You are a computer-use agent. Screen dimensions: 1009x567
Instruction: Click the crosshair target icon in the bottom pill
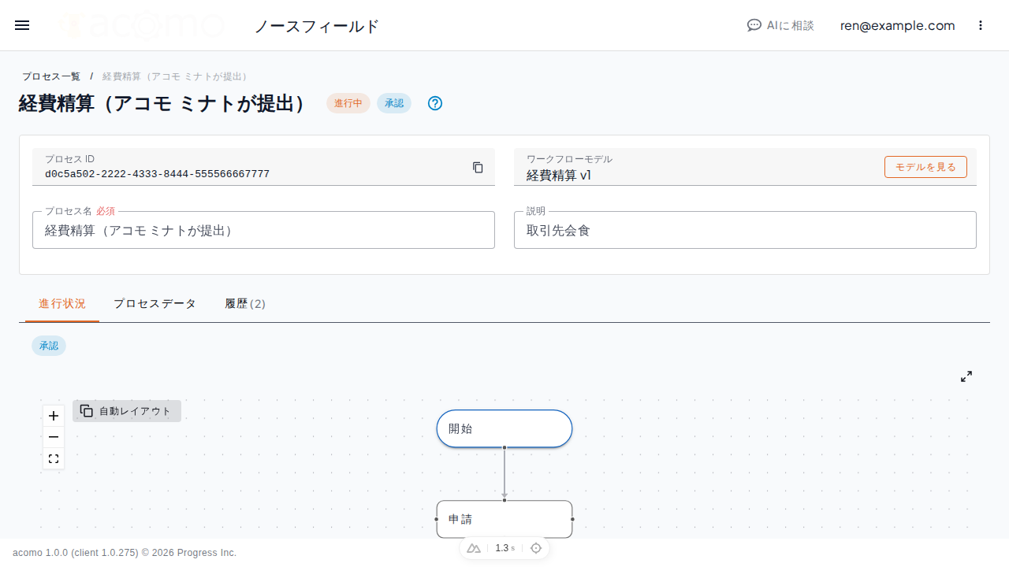click(x=536, y=548)
